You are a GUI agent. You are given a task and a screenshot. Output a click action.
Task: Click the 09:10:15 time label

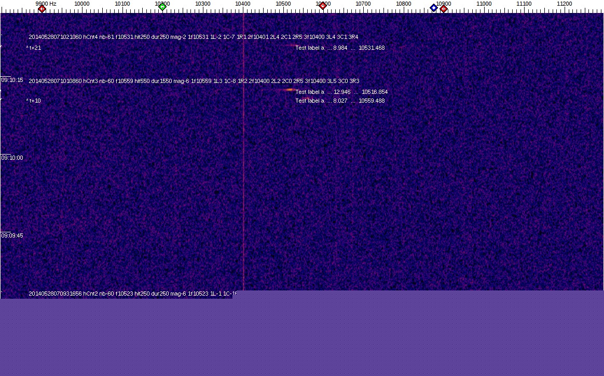(12, 80)
